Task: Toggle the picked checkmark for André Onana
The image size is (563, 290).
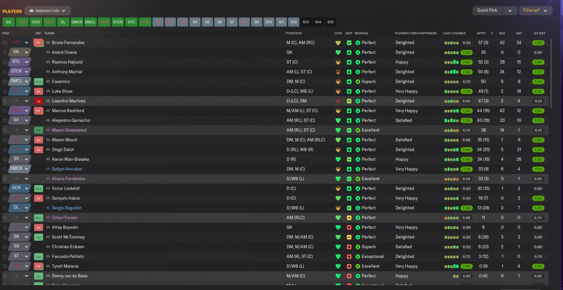Action: (5, 52)
